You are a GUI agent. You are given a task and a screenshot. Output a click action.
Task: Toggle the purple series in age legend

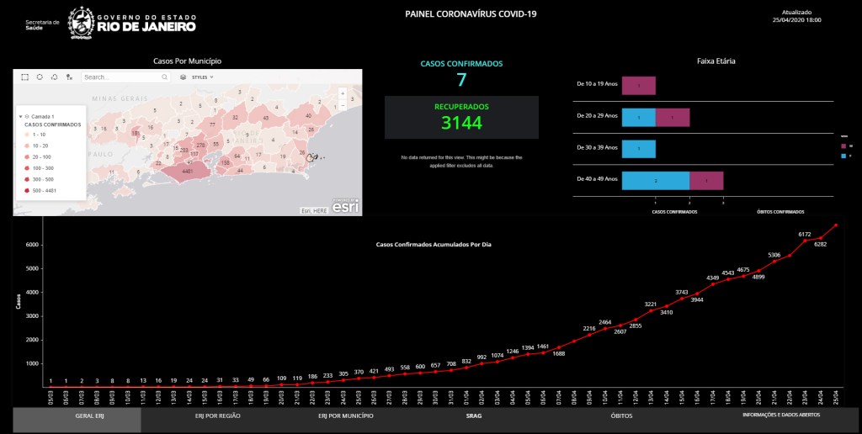point(843,146)
